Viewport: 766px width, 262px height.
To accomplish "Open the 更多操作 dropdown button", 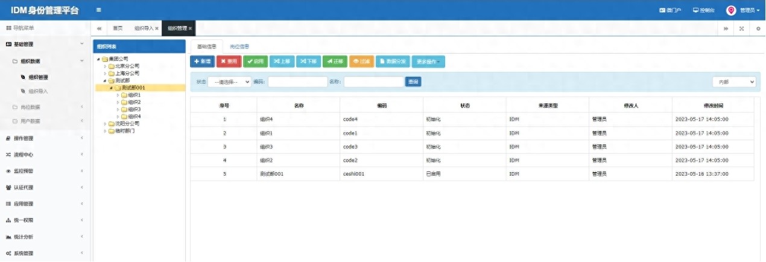I will pyautogui.click(x=428, y=62).
